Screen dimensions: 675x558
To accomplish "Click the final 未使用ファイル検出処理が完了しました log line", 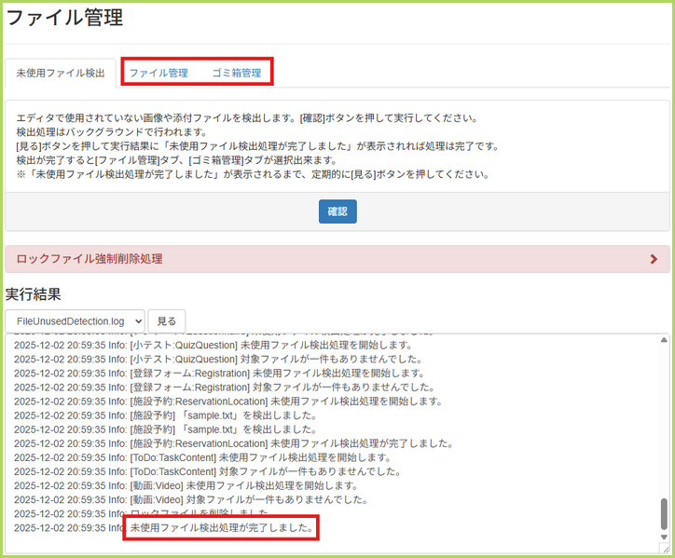I will coord(222,528).
